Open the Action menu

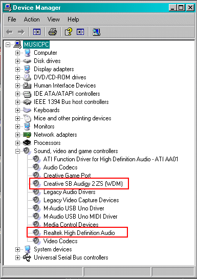click(32, 19)
